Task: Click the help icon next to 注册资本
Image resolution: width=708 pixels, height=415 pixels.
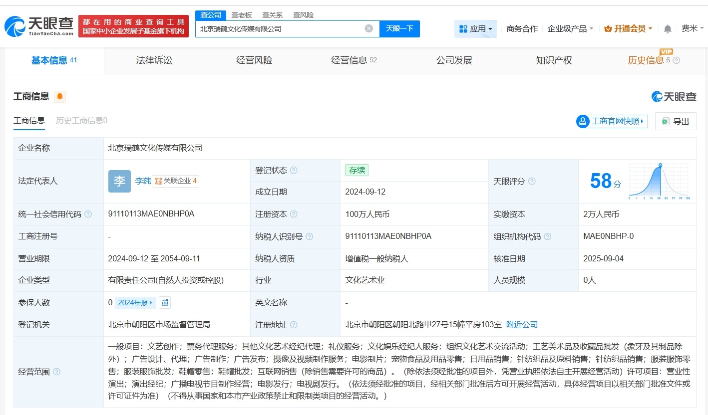Action: [295, 214]
